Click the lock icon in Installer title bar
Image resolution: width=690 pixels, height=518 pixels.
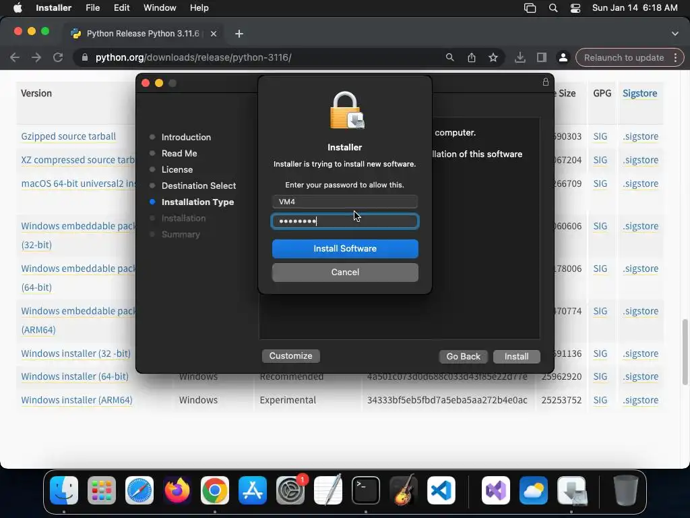coord(546,82)
